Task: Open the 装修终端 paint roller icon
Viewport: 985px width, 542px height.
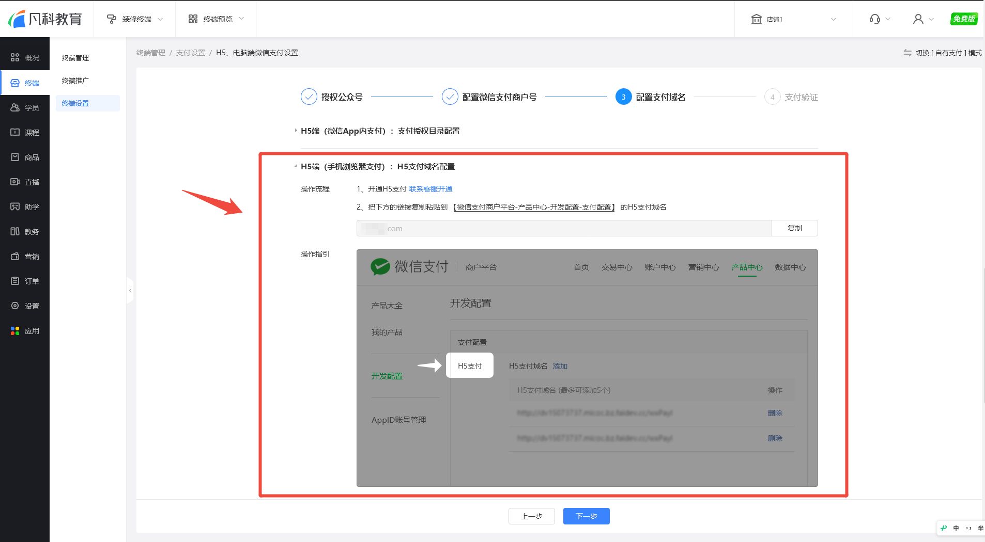Action: (111, 19)
